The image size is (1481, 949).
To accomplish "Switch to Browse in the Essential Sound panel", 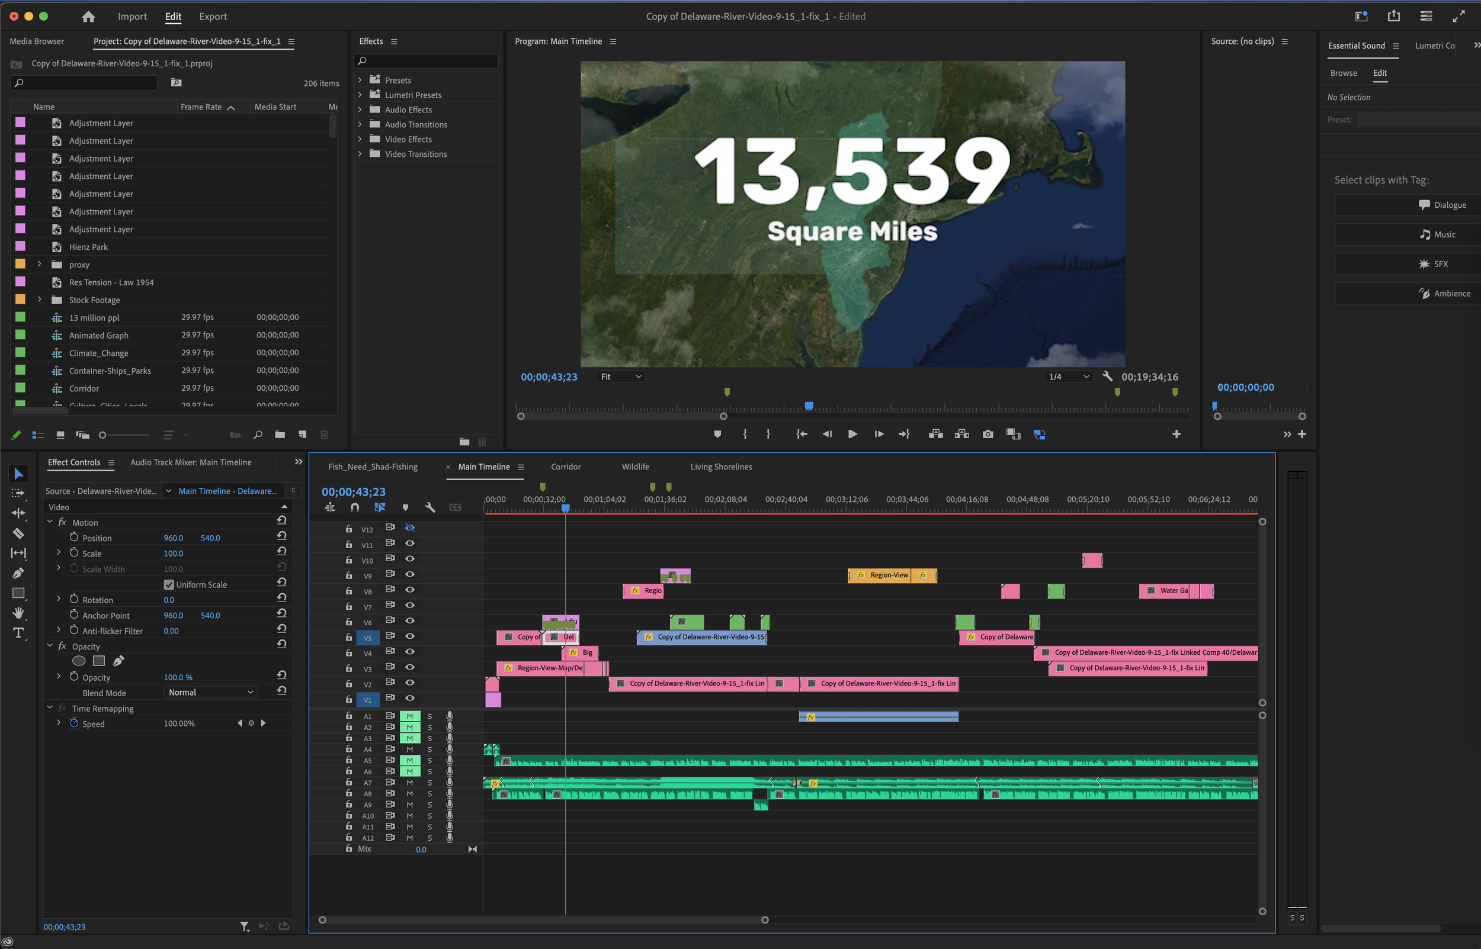I will coord(1344,73).
